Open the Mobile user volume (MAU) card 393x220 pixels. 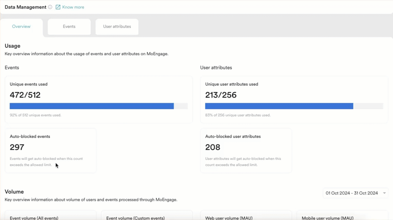[343, 216]
